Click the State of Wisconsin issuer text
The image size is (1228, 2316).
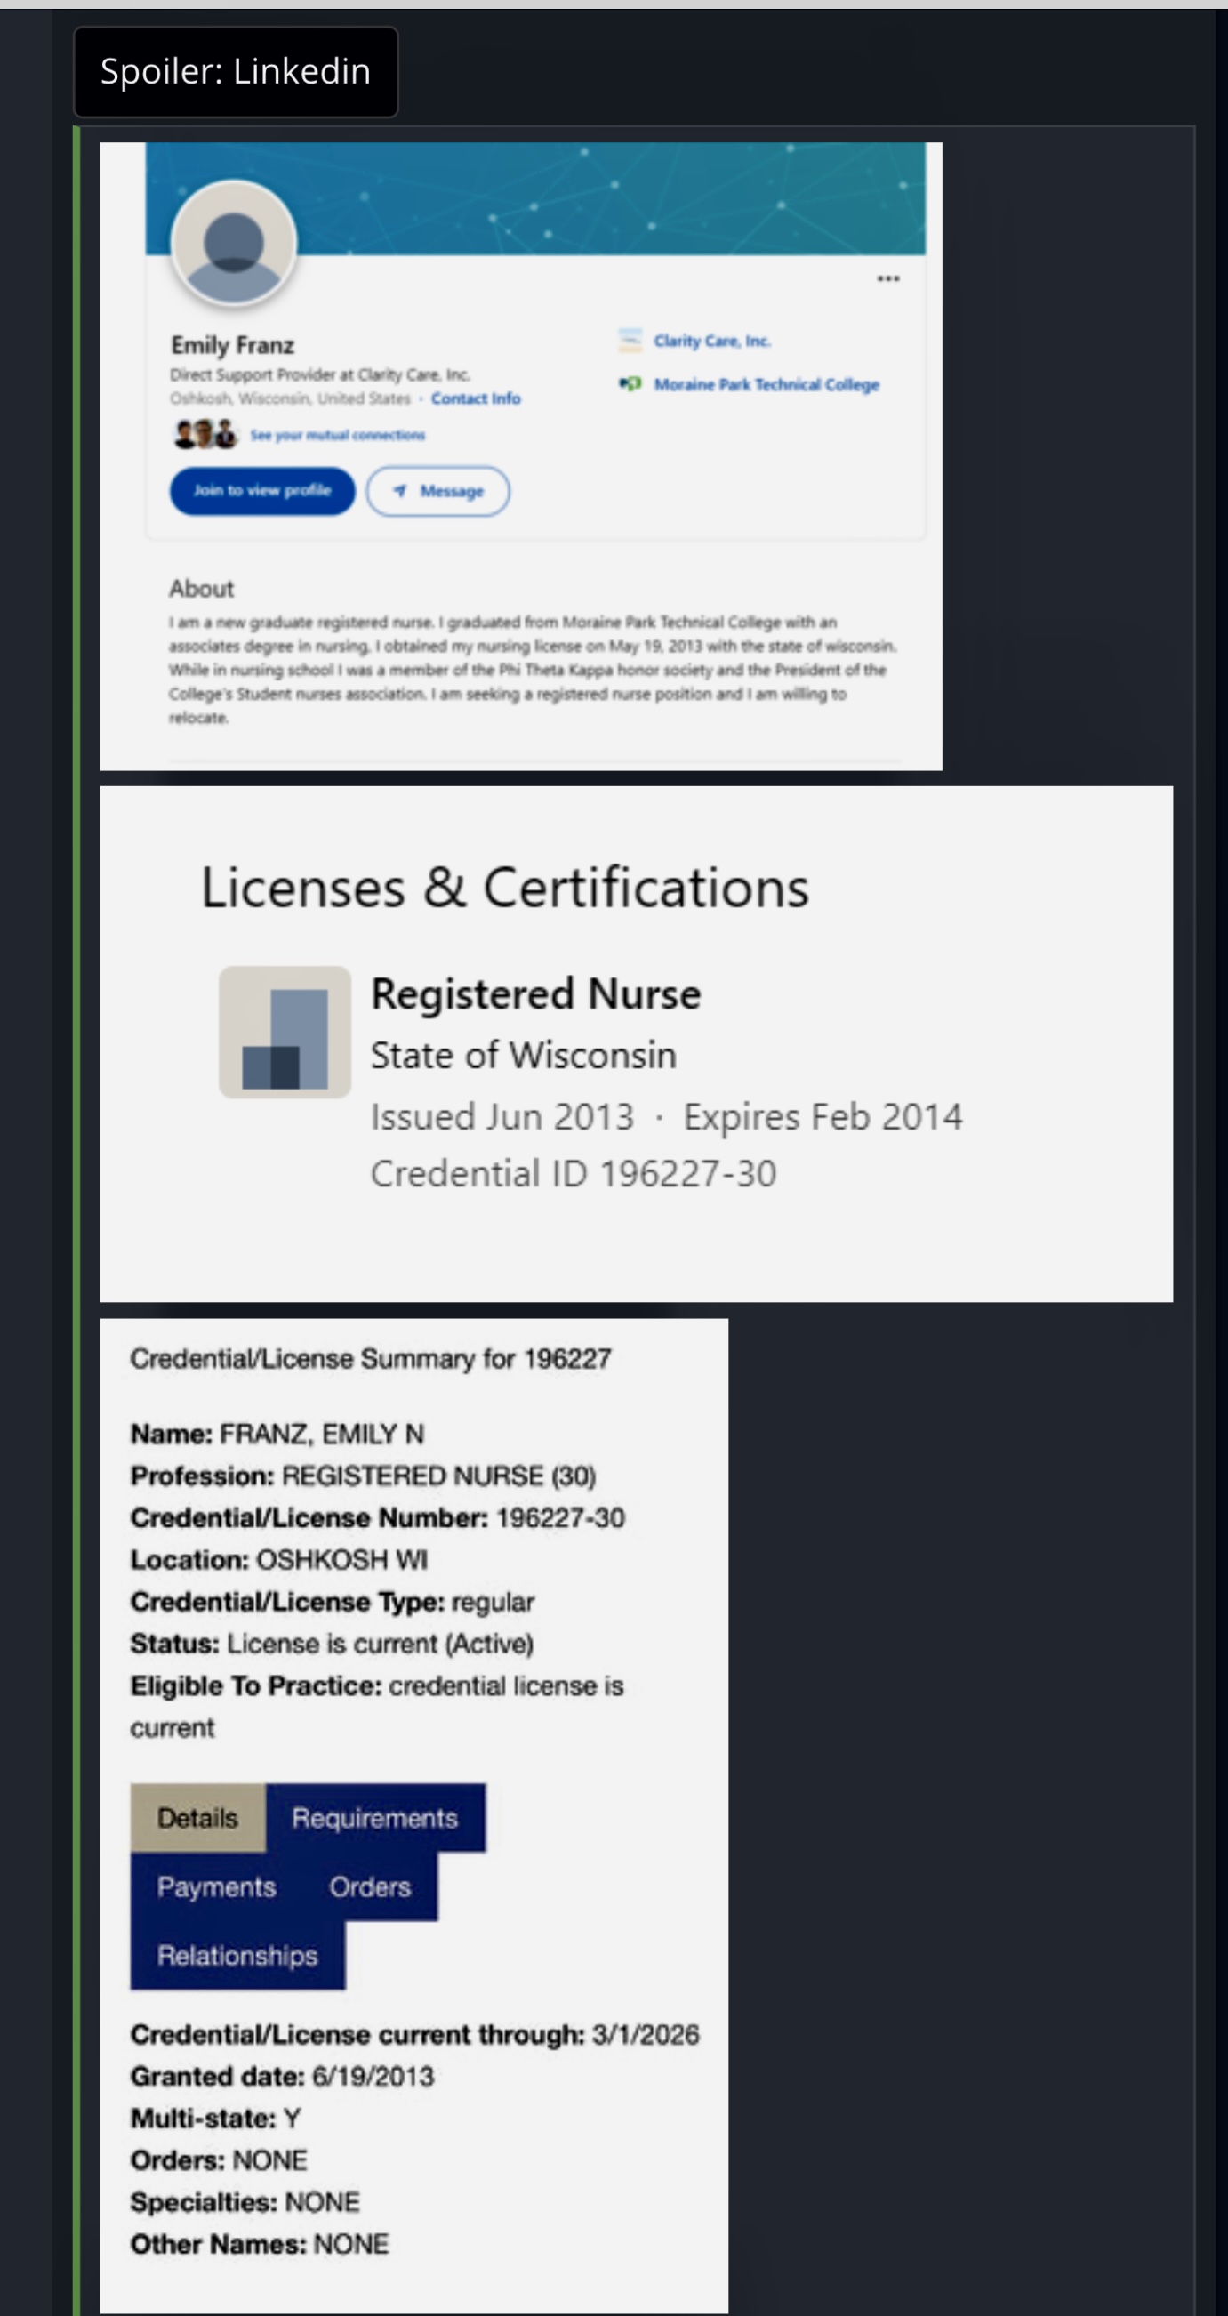(x=523, y=1055)
